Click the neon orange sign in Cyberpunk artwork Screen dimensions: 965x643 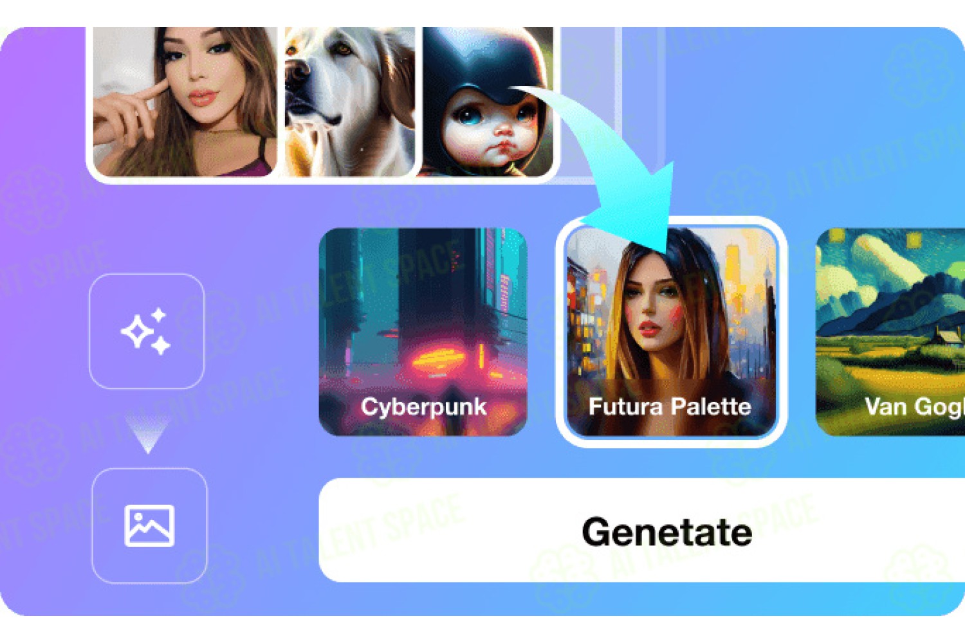tap(437, 357)
